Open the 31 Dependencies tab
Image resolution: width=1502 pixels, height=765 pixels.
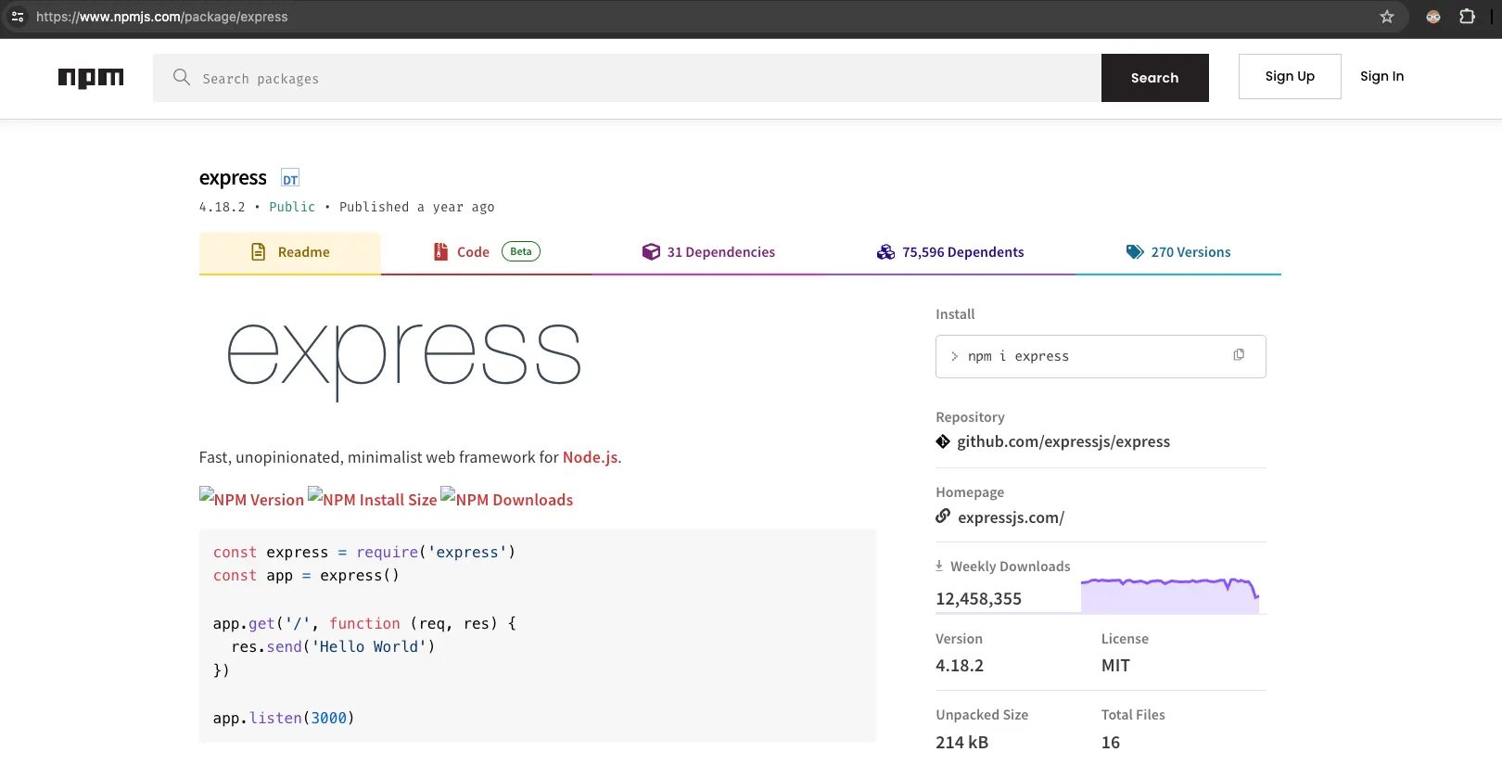[708, 252]
